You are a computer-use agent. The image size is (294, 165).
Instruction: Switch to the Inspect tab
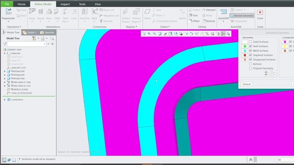click(x=65, y=4)
